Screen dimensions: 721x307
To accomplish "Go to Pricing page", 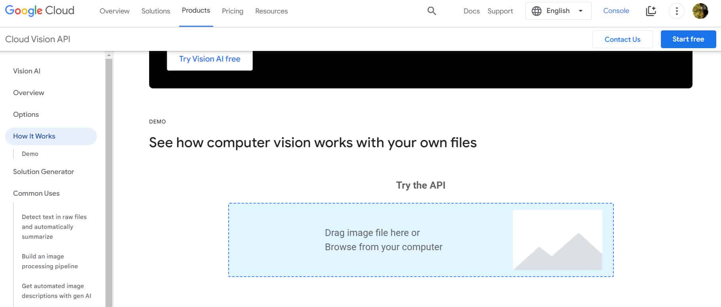I will [233, 11].
